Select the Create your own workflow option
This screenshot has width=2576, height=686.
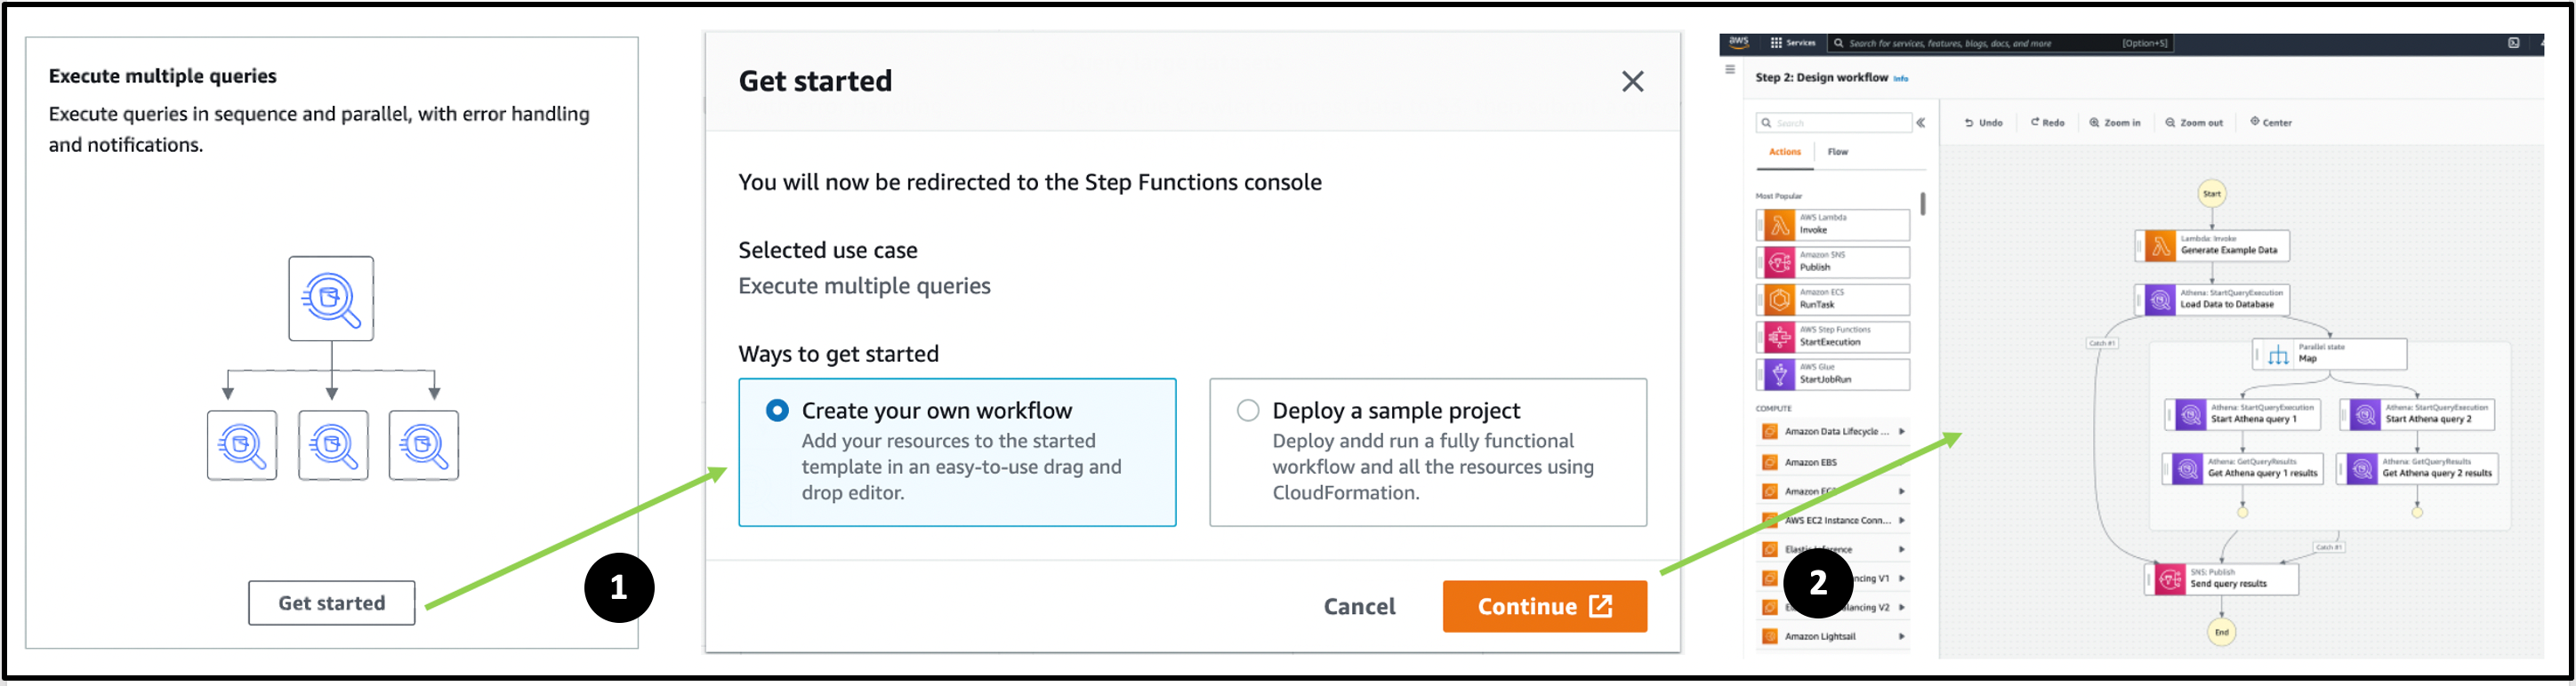pyautogui.click(x=780, y=410)
